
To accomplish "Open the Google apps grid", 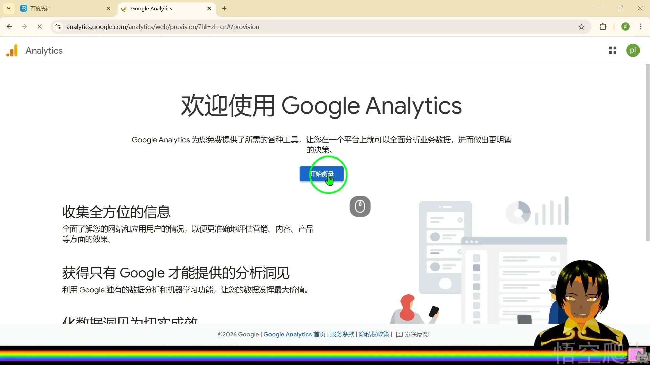I will click(x=612, y=51).
